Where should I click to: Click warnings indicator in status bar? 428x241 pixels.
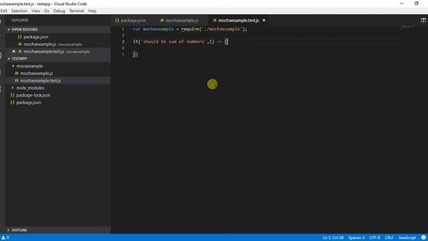click(x=5, y=238)
